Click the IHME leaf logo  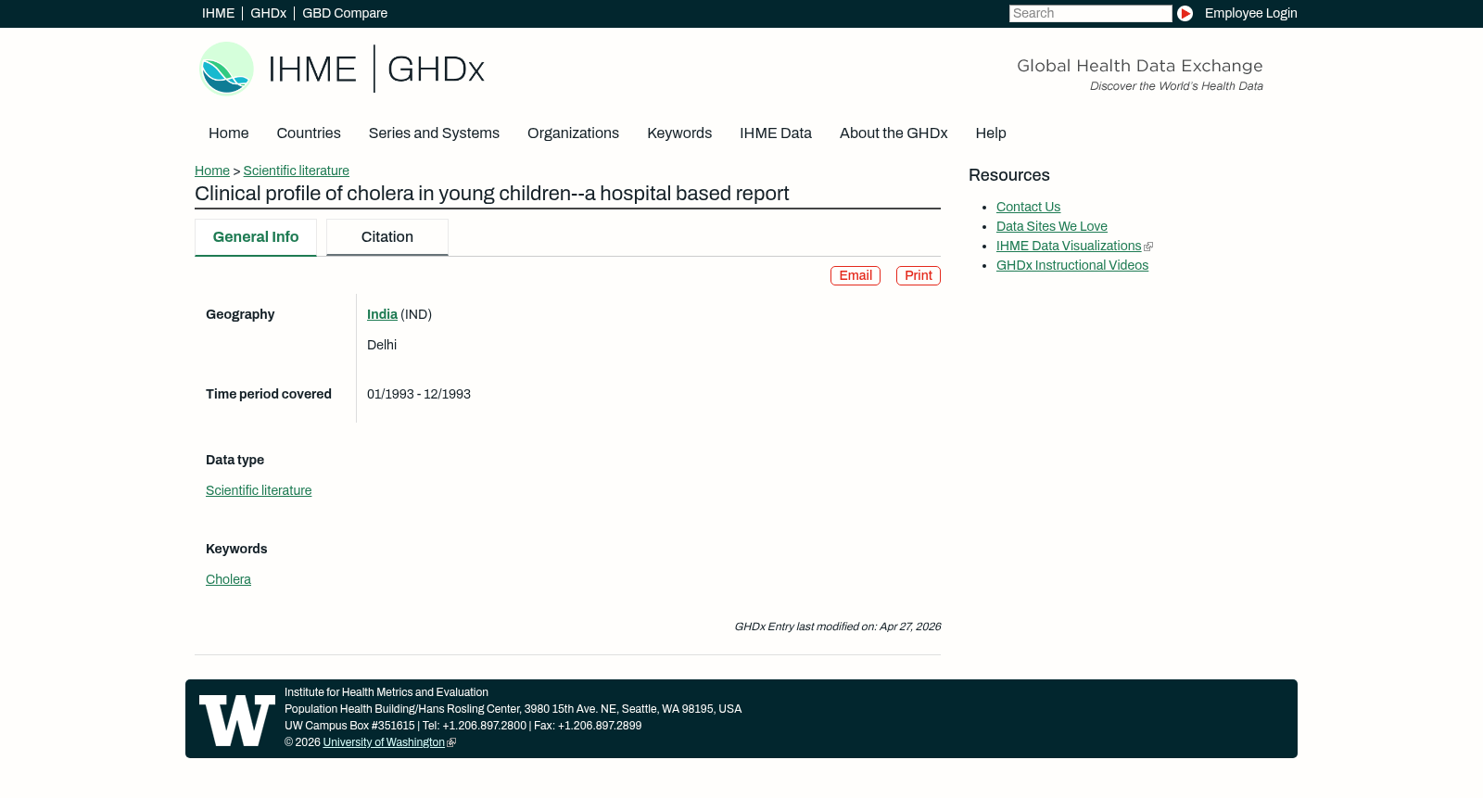pos(227,69)
